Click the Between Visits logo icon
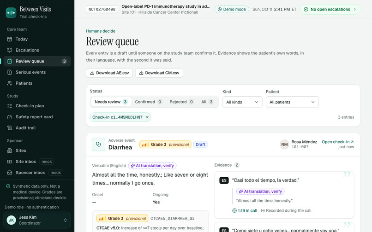Screen dimensions: 372x232 tap(11, 12)
